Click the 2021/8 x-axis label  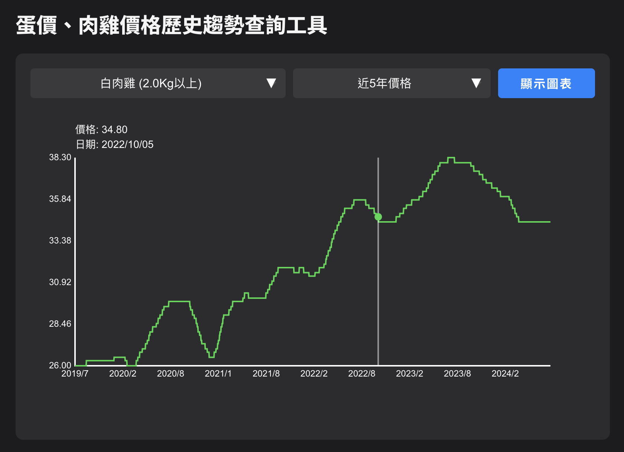click(x=266, y=374)
